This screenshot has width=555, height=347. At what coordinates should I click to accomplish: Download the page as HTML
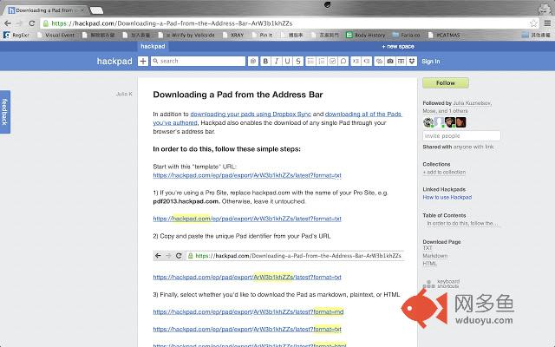coord(430,264)
